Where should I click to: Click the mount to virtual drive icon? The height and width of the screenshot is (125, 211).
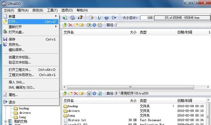pyautogui.click(x=73, y=18)
